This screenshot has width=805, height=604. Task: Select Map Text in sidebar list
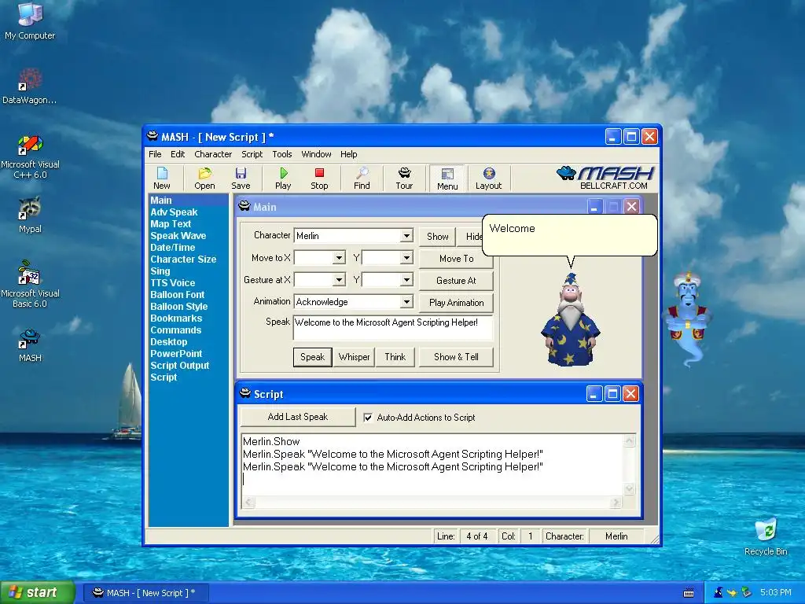[x=171, y=224]
